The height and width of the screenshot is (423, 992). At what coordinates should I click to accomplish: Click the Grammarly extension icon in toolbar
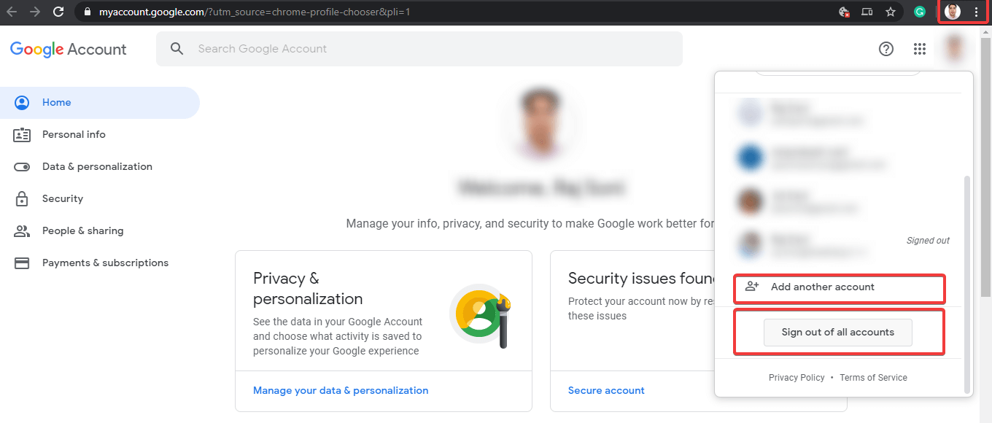pos(919,12)
